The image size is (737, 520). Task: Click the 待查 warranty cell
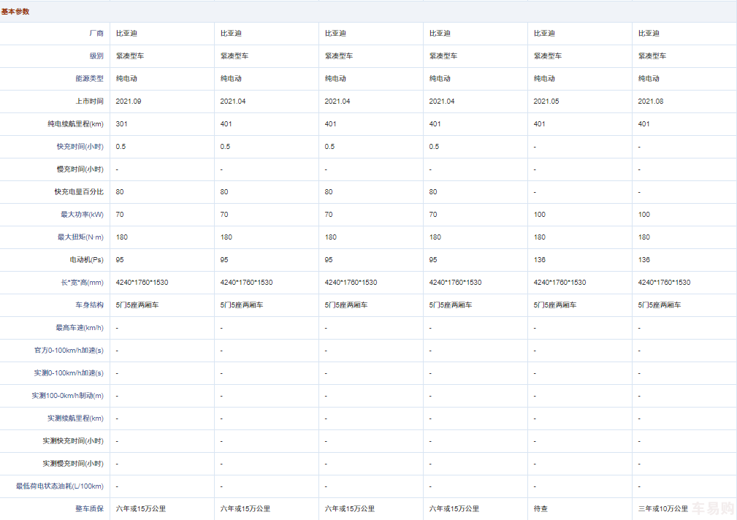[541, 509]
